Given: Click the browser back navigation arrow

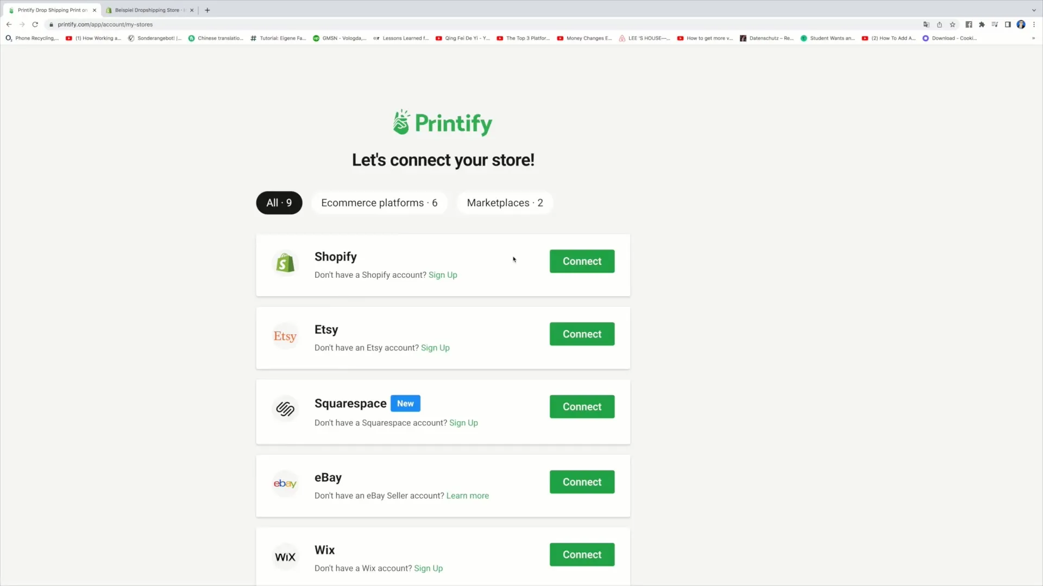Looking at the screenshot, I should (9, 24).
